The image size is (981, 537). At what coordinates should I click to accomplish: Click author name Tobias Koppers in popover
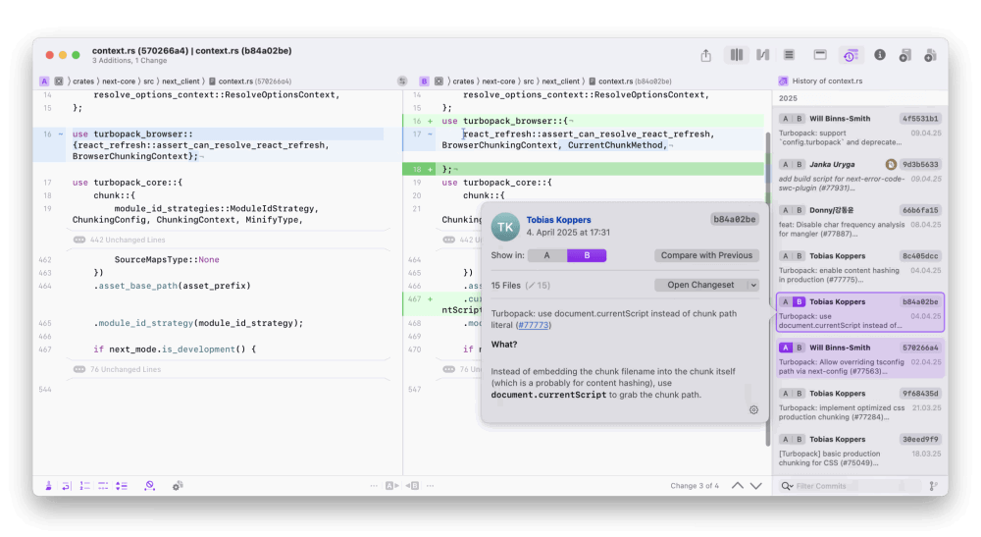tap(559, 220)
